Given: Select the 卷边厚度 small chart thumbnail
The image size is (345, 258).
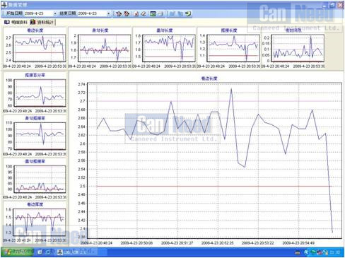Looking at the screenshot, I should (x=35, y=222).
